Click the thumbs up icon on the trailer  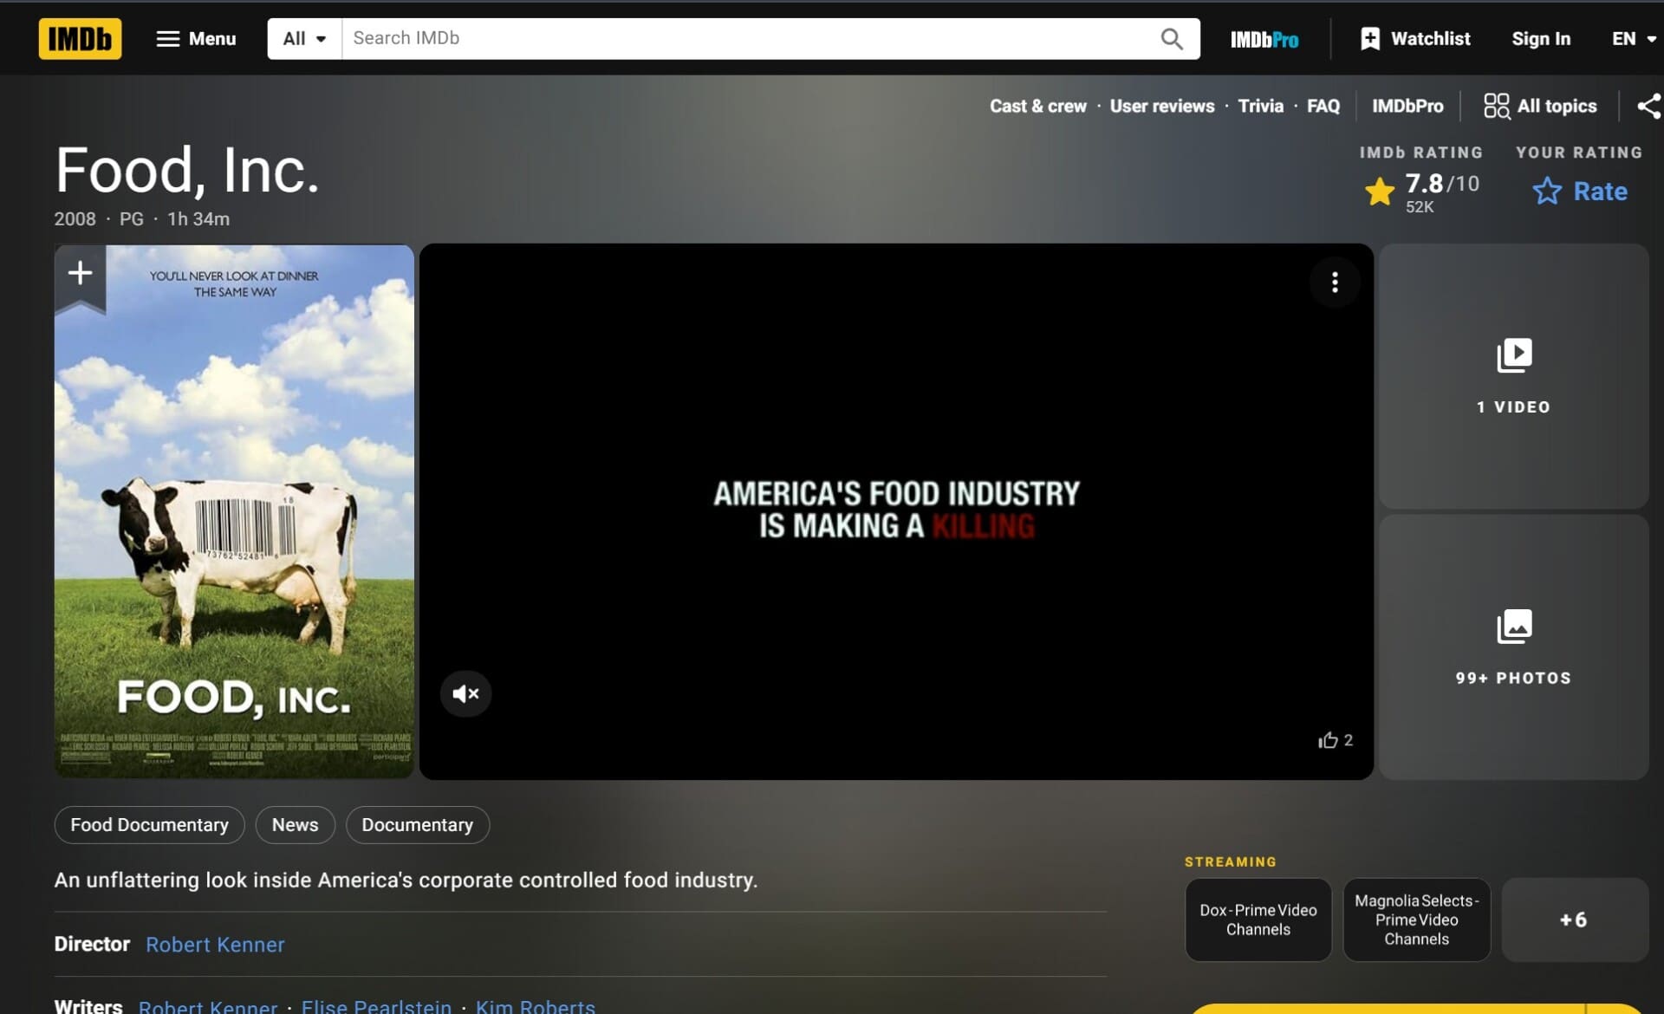point(1329,739)
